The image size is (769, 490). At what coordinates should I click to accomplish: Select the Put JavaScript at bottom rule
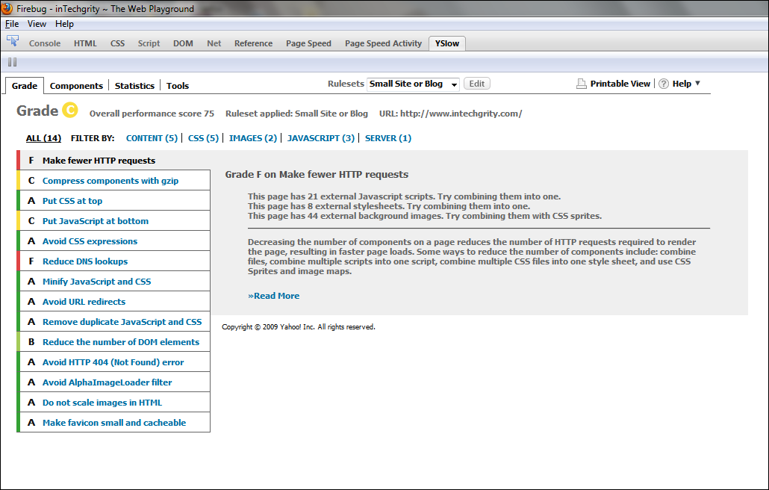pos(113,220)
